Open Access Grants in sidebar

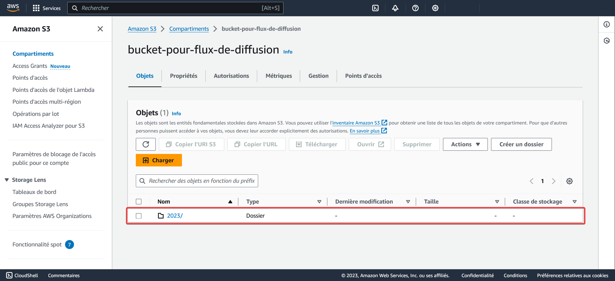tap(30, 66)
